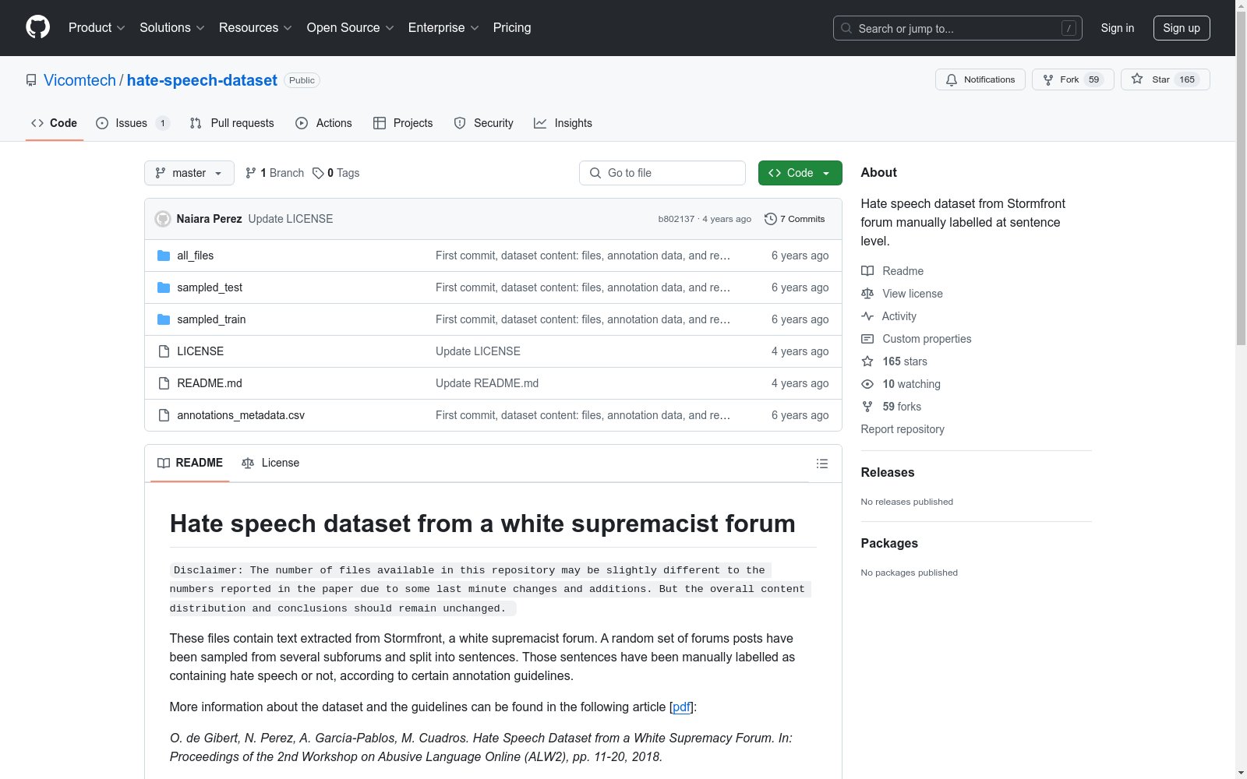Go to the Security tab
The width and height of the screenshot is (1247, 779).
483,123
